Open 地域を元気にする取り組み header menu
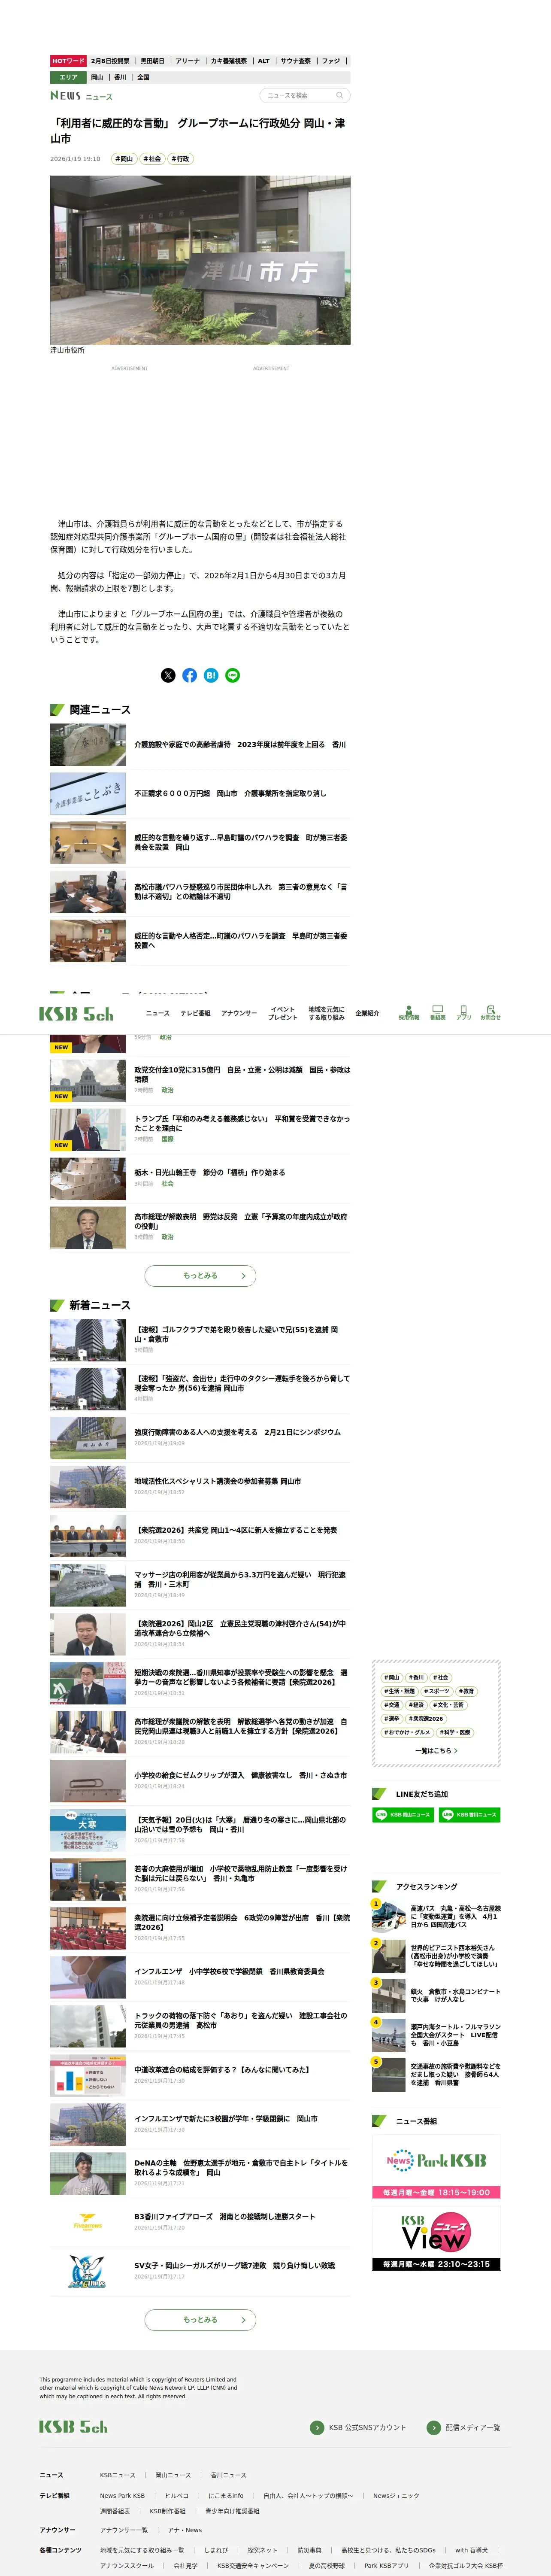551x2576 pixels. tap(326, 1013)
